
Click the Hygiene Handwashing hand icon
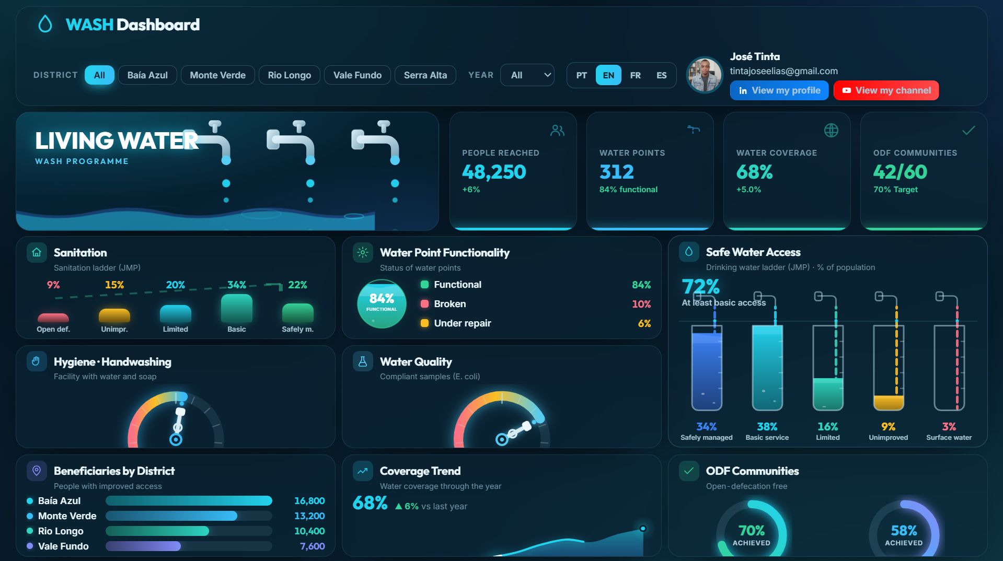36,361
